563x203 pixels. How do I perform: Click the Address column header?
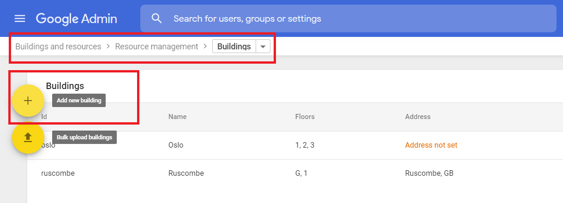click(418, 117)
